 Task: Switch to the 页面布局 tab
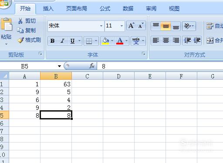pos(77,9)
